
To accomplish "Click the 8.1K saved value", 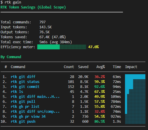I will pyautogui.click(x=84, y=87).
